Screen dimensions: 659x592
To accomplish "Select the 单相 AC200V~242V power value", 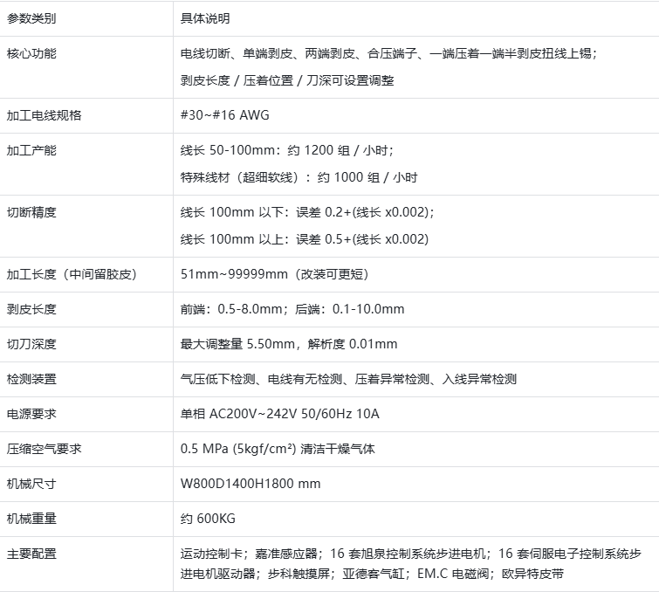I will coord(279,414).
